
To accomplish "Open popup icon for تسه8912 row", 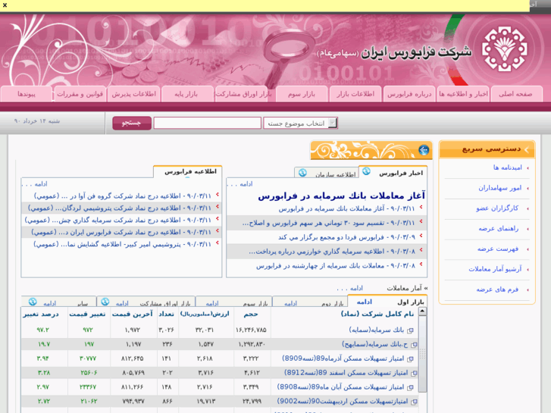I will pos(414,374).
